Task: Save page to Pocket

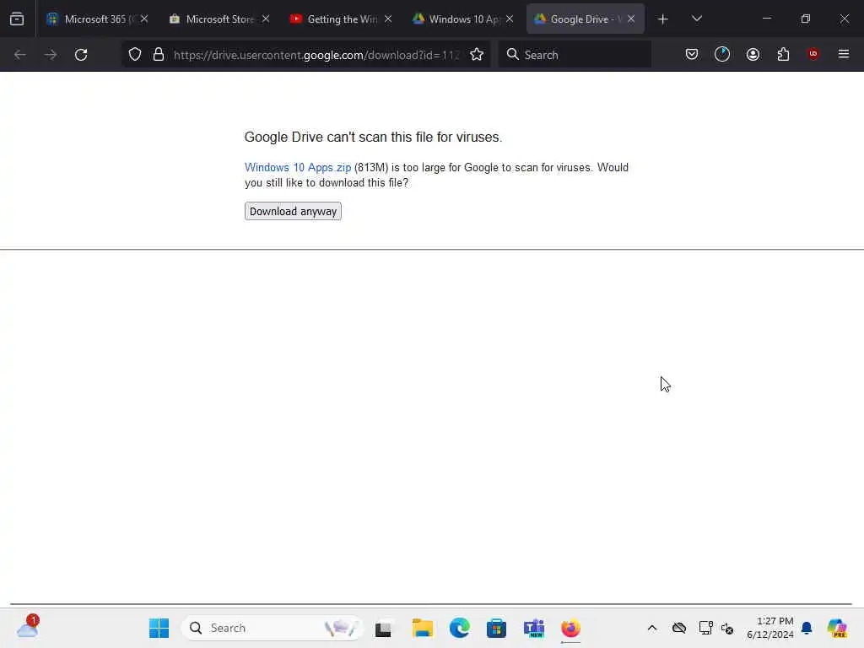Action: (x=692, y=55)
